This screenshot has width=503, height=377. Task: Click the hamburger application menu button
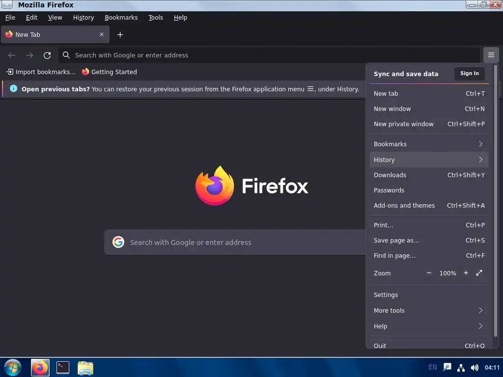491,55
